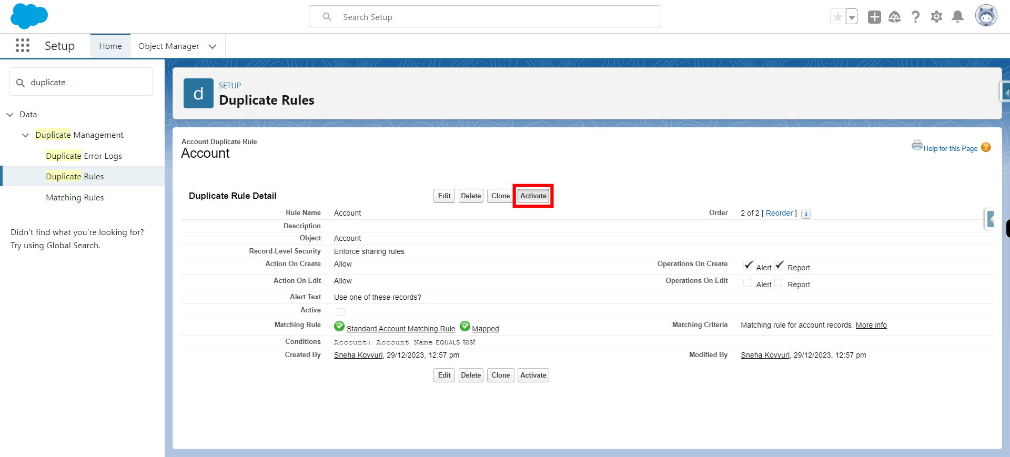Open the user profile avatar
The width and height of the screenshot is (1010, 457).
(x=986, y=16)
